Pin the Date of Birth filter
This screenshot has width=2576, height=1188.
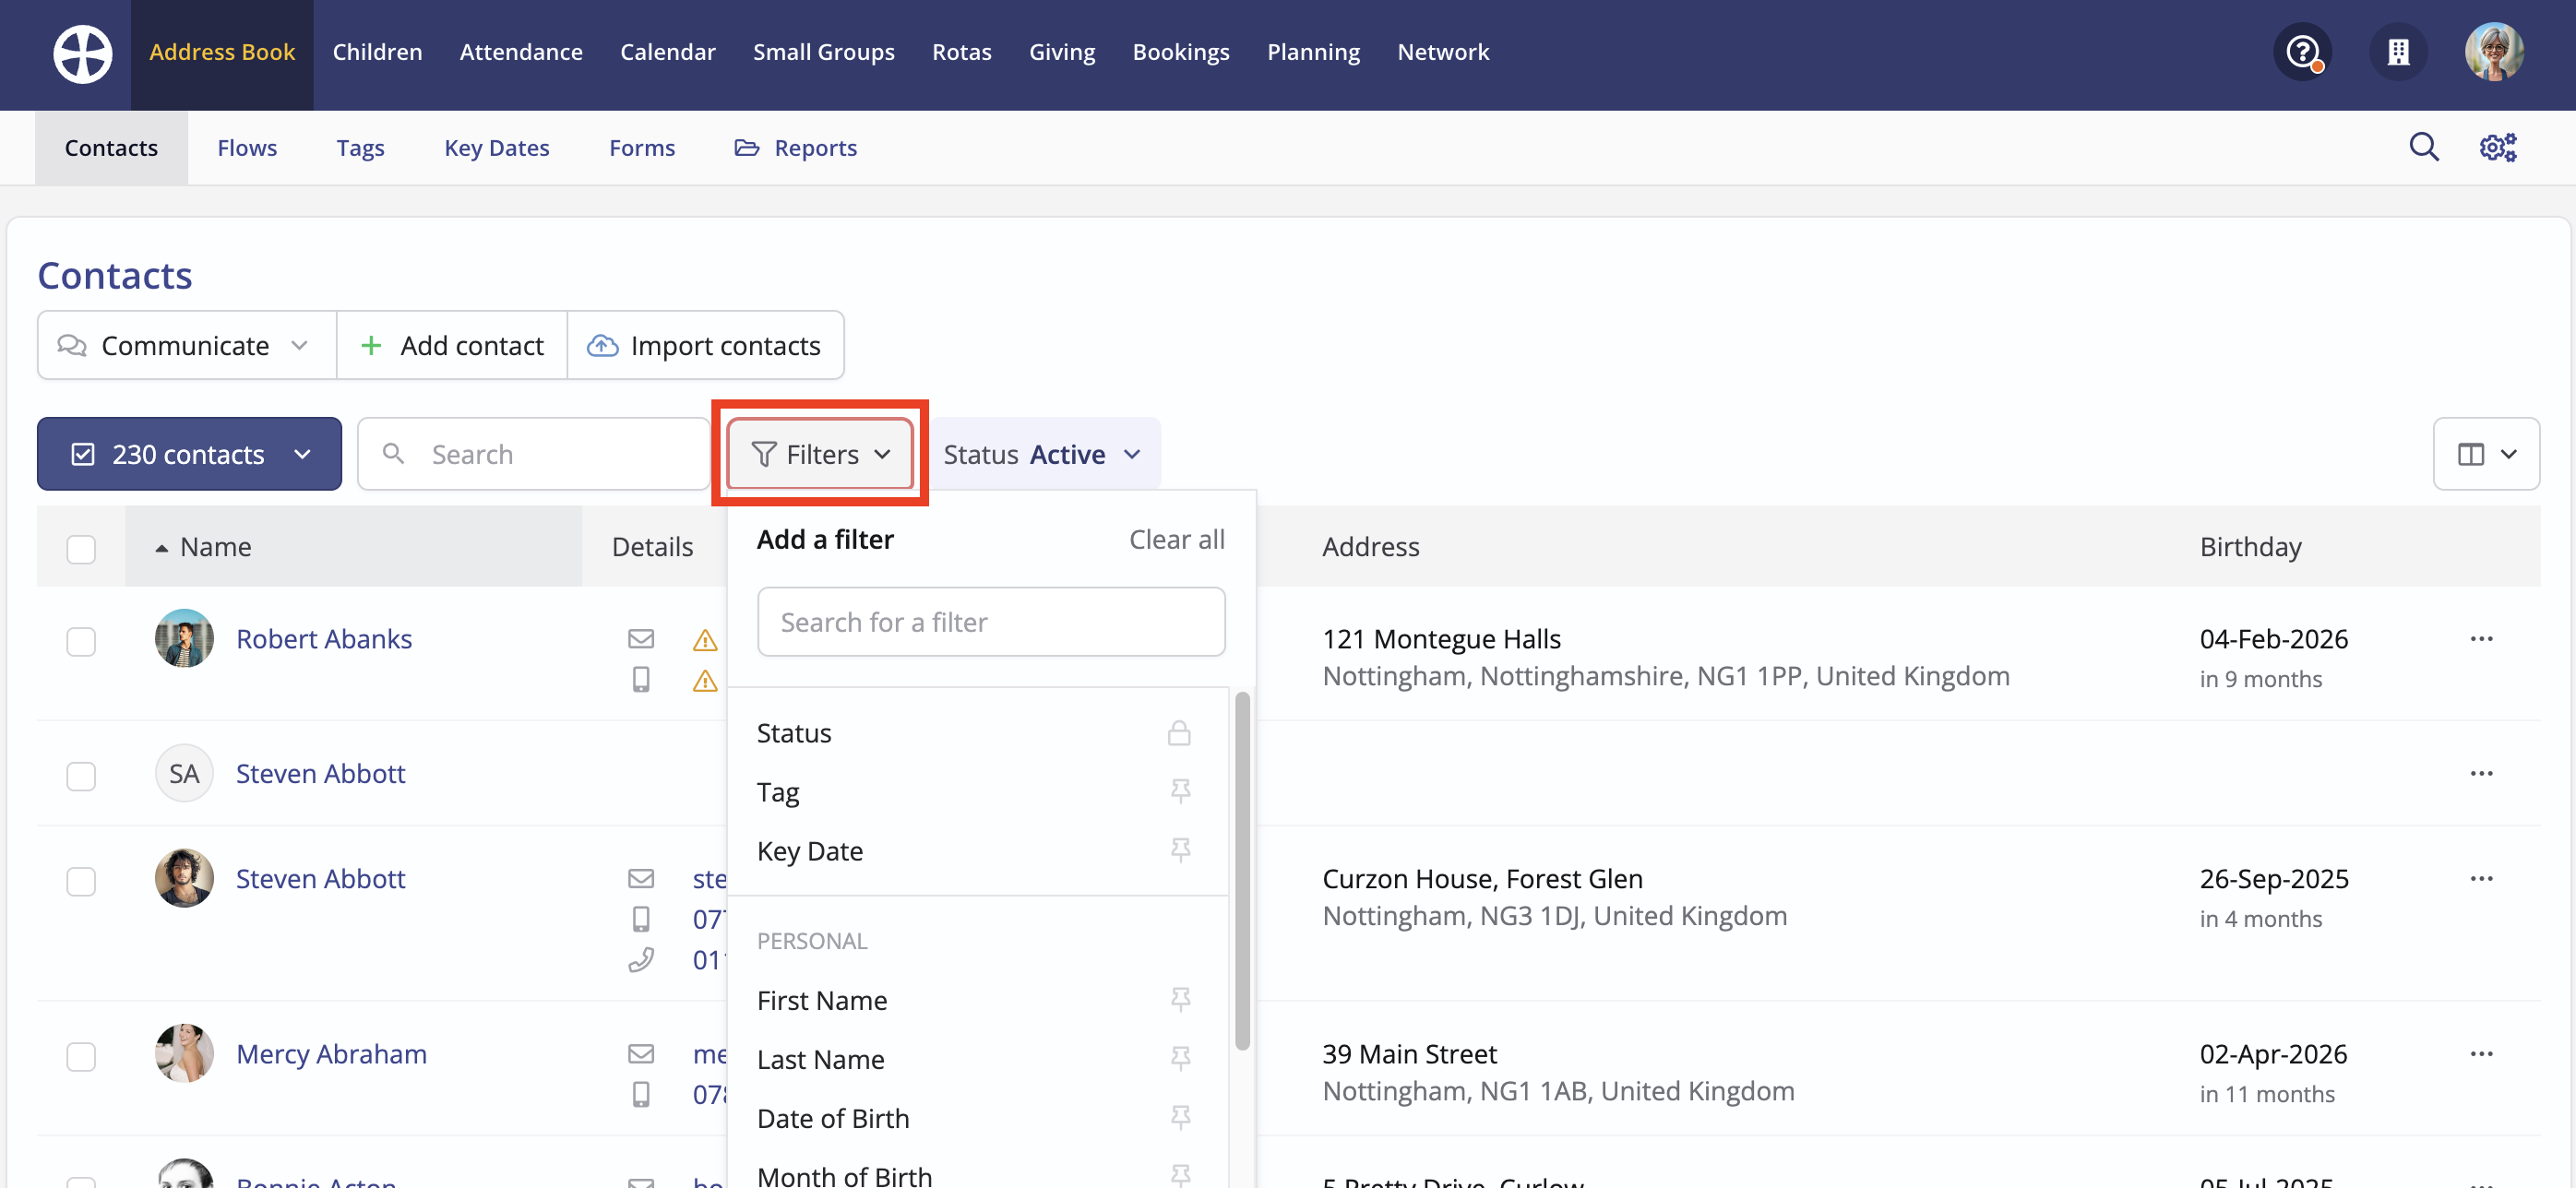tap(1180, 1117)
